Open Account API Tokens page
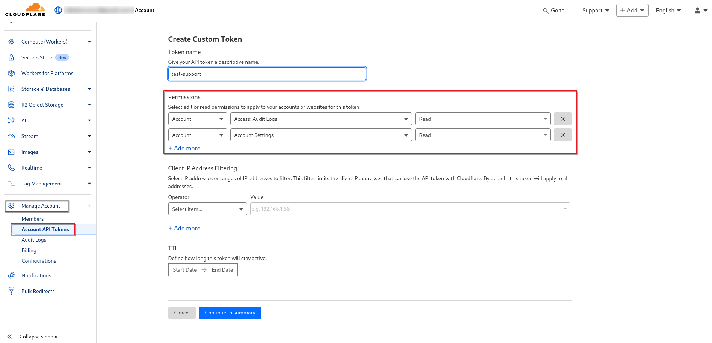The image size is (712, 343). pyautogui.click(x=45, y=229)
